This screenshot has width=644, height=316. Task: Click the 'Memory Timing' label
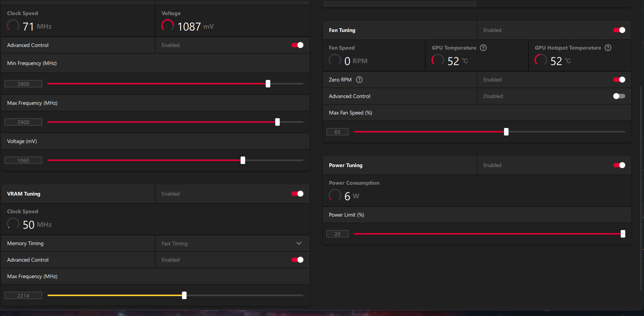25,243
